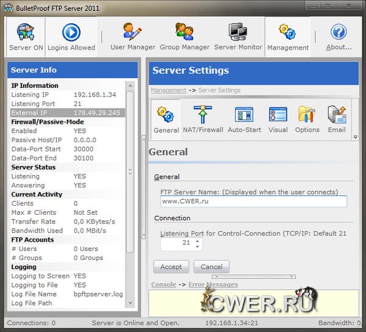This screenshot has width=366, height=332.
Task: Click the title bar application icon
Action: 9,8
